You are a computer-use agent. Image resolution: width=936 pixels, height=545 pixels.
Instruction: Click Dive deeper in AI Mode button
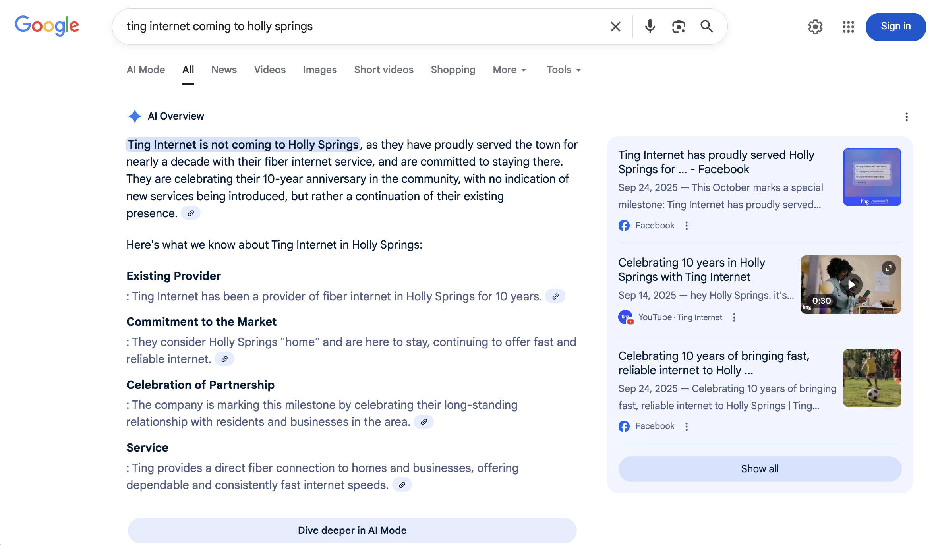352,530
